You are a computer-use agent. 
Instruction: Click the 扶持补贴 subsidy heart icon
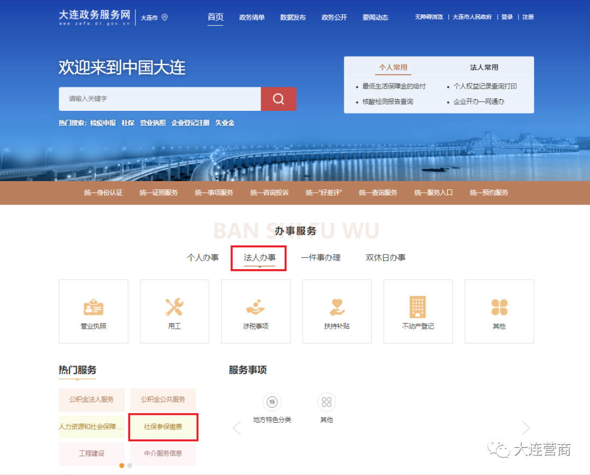point(337,307)
